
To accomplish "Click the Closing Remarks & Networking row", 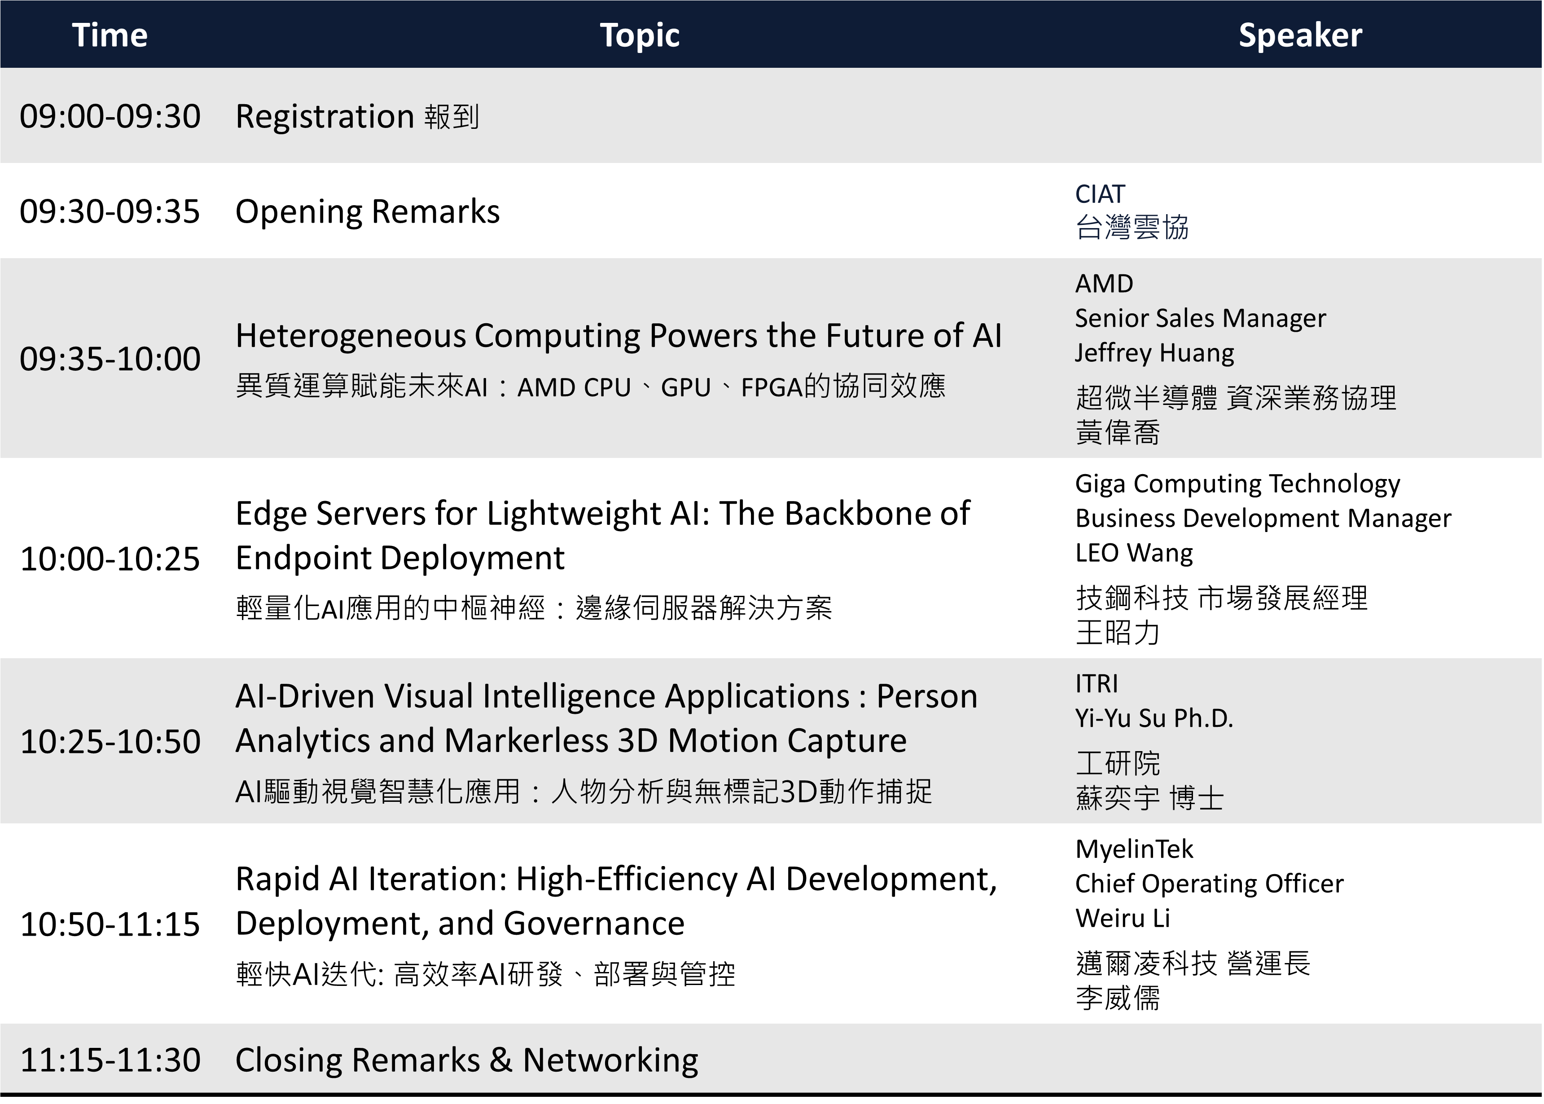I will [x=466, y=1060].
